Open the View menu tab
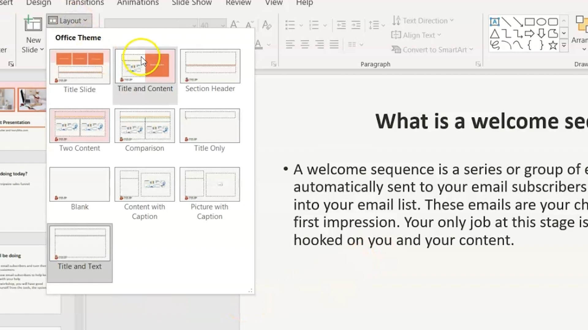This screenshot has width=588, height=330. (x=274, y=3)
